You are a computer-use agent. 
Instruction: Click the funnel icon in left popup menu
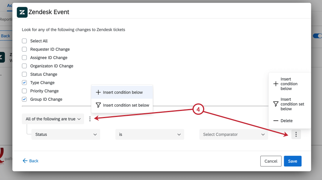point(98,105)
